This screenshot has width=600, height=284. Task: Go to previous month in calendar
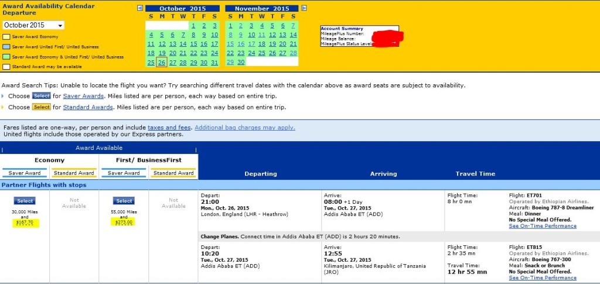tap(140, 8)
